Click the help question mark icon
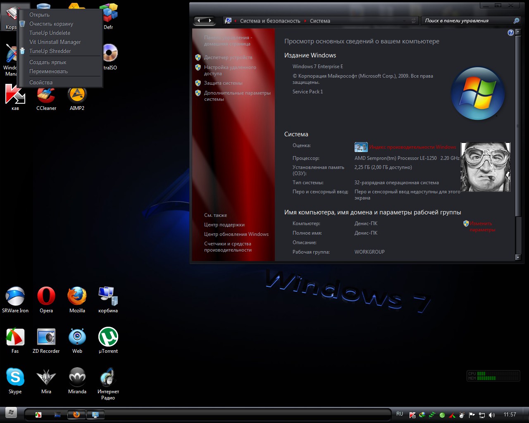The width and height of the screenshot is (529, 423). coord(511,33)
